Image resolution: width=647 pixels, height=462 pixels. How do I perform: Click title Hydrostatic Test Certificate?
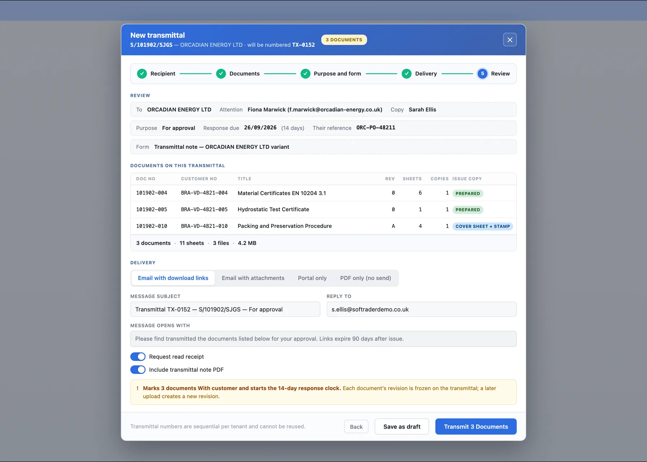[273, 210]
